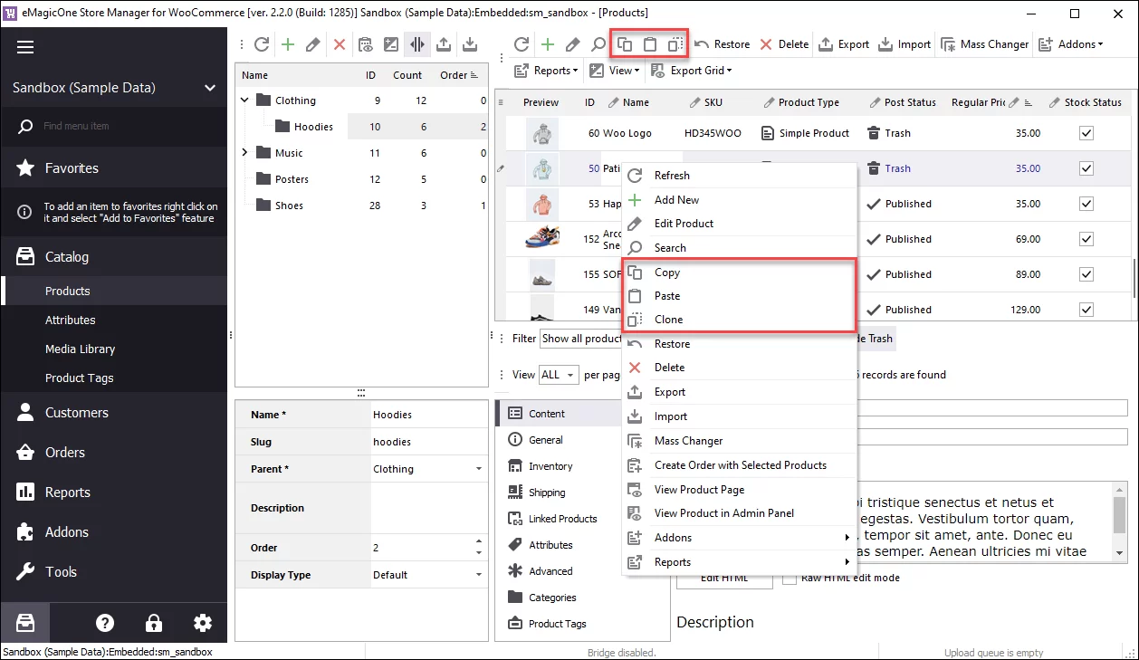The image size is (1139, 660).
Task: Click the products search magnifier icon
Action: (x=598, y=44)
